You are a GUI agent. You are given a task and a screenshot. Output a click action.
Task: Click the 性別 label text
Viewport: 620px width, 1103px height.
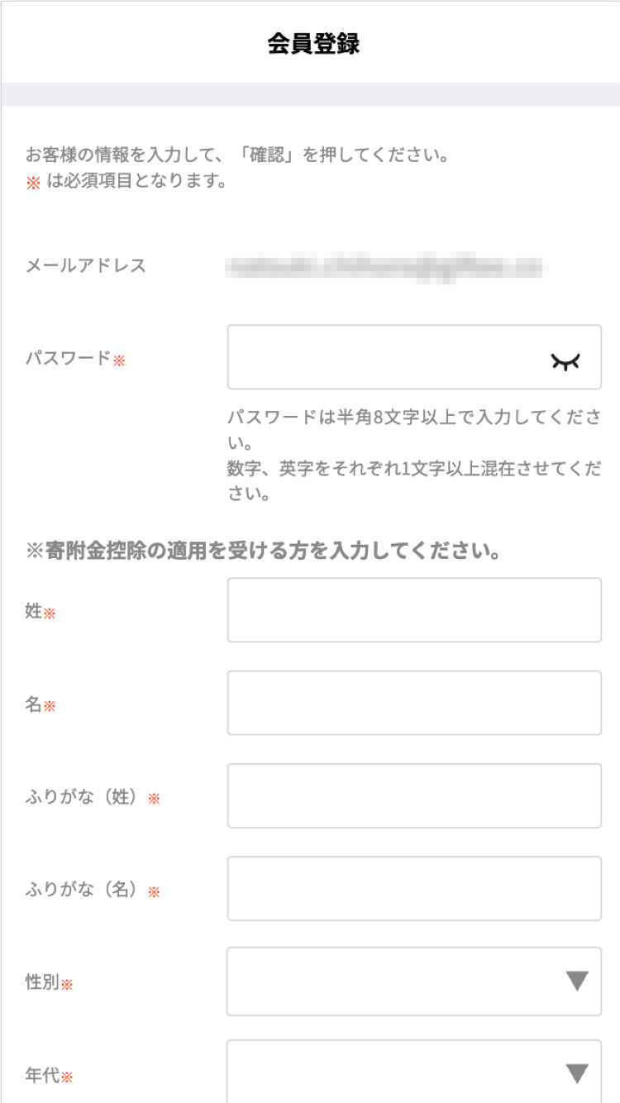click(42, 983)
